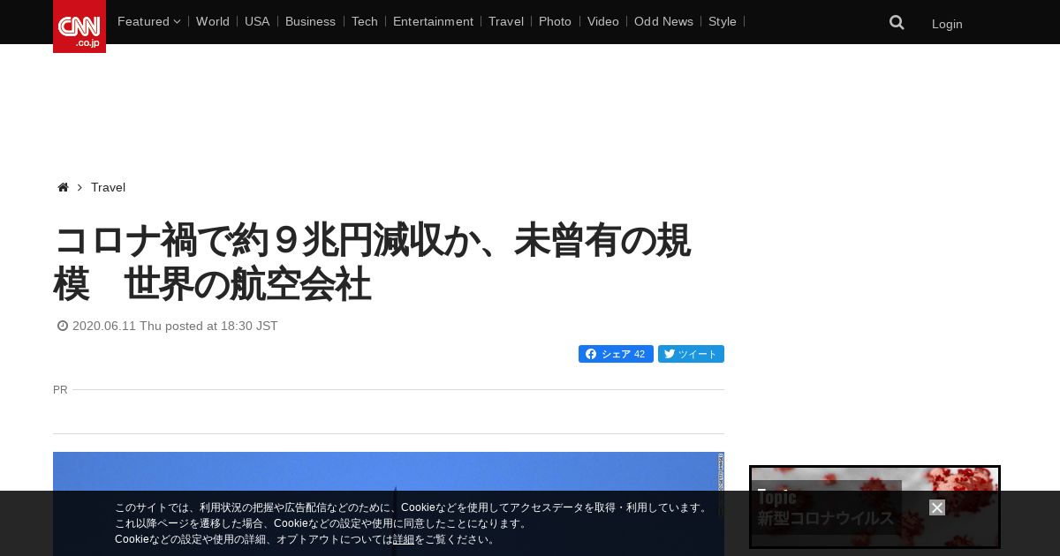Open the Odd News section

[x=663, y=21]
